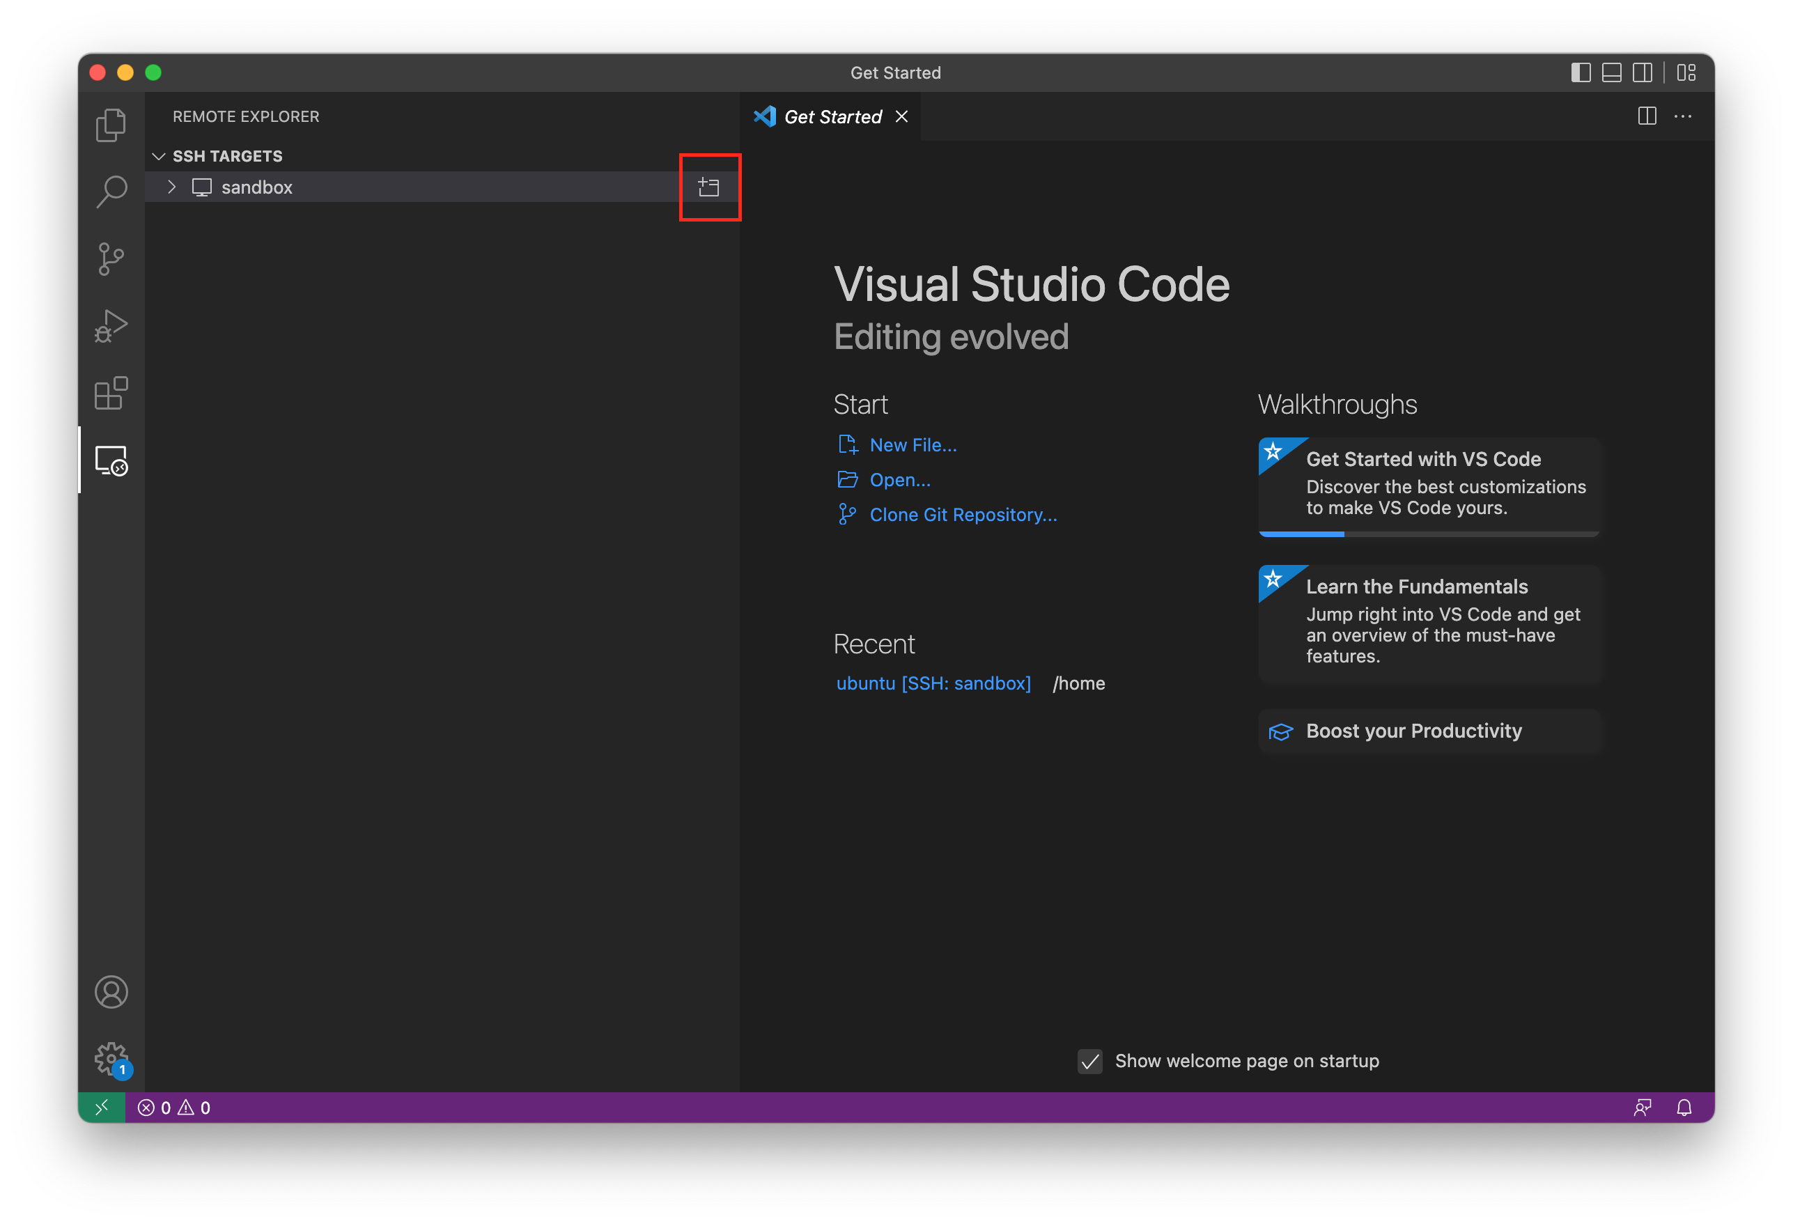Open notifications bell in status bar
This screenshot has height=1226, width=1793.
click(1684, 1107)
